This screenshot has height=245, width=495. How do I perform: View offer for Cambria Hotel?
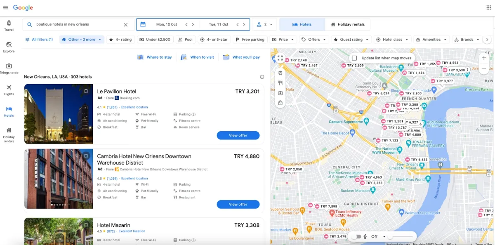click(238, 204)
